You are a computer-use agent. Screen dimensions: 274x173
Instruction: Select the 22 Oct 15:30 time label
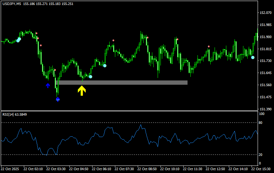(261, 169)
